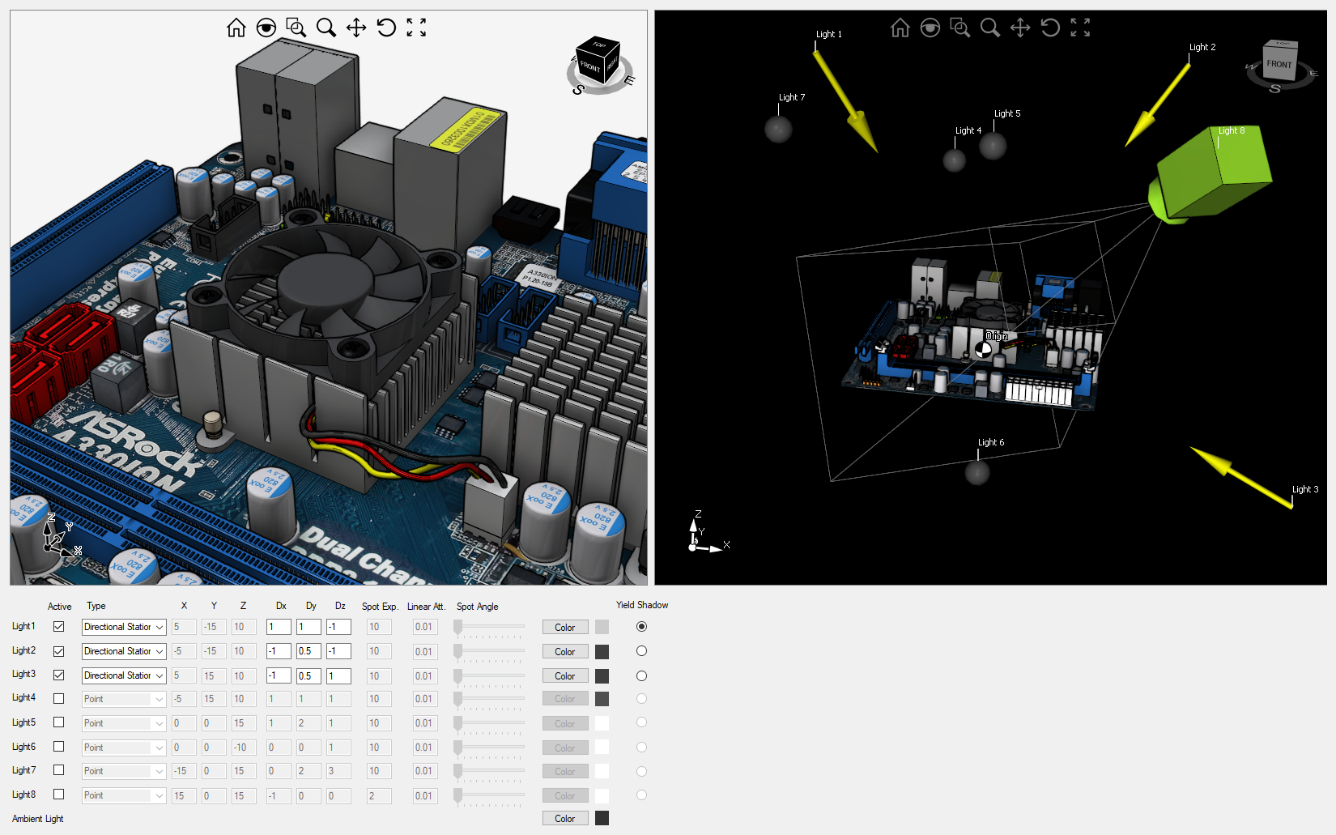
Task: Click Light1 Dz field showing -1
Action: point(338,627)
